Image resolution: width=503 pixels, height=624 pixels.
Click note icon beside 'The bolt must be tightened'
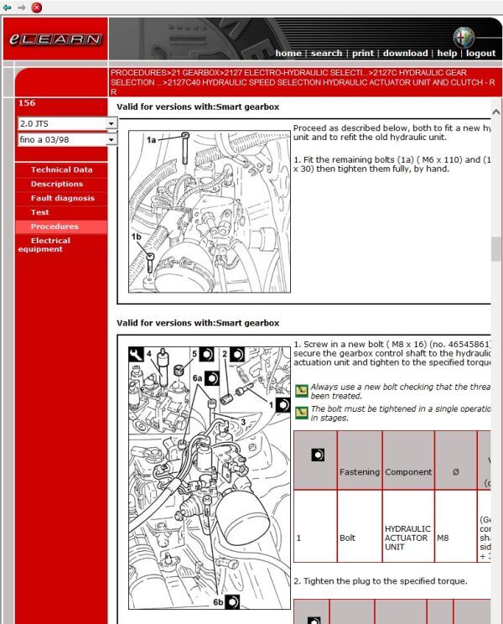[x=302, y=413]
